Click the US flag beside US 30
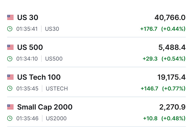The image size is (193, 127). pyautogui.click(x=10, y=18)
